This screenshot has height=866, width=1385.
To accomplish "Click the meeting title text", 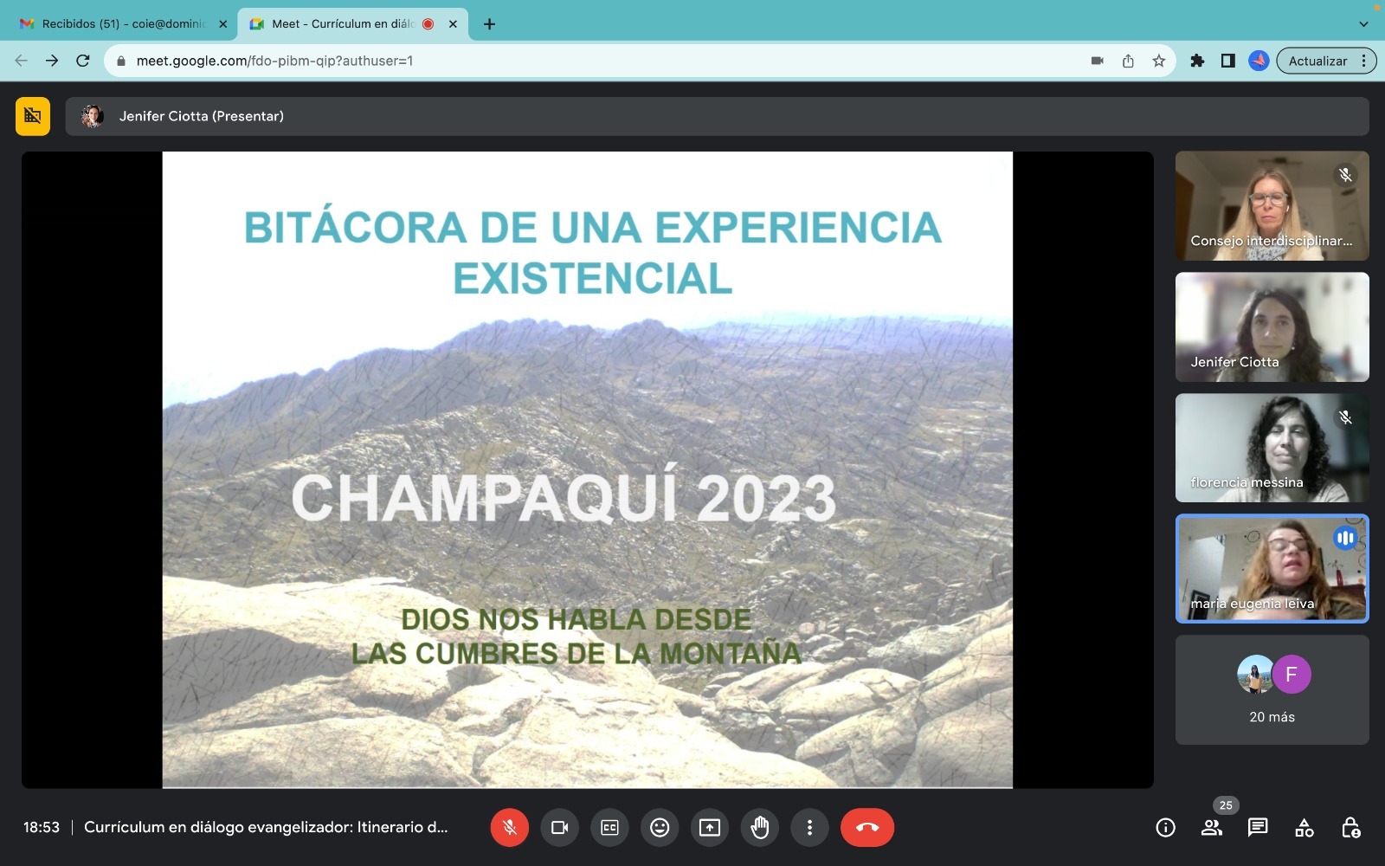I will pyautogui.click(x=266, y=827).
